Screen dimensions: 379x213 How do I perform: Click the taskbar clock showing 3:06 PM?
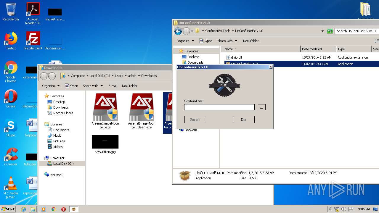(364, 209)
